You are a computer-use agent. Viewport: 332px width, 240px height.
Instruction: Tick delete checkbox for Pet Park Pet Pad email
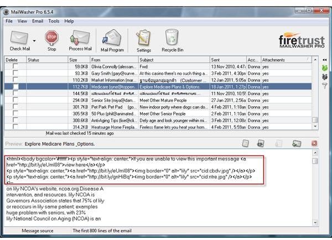click(x=15, y=107)
